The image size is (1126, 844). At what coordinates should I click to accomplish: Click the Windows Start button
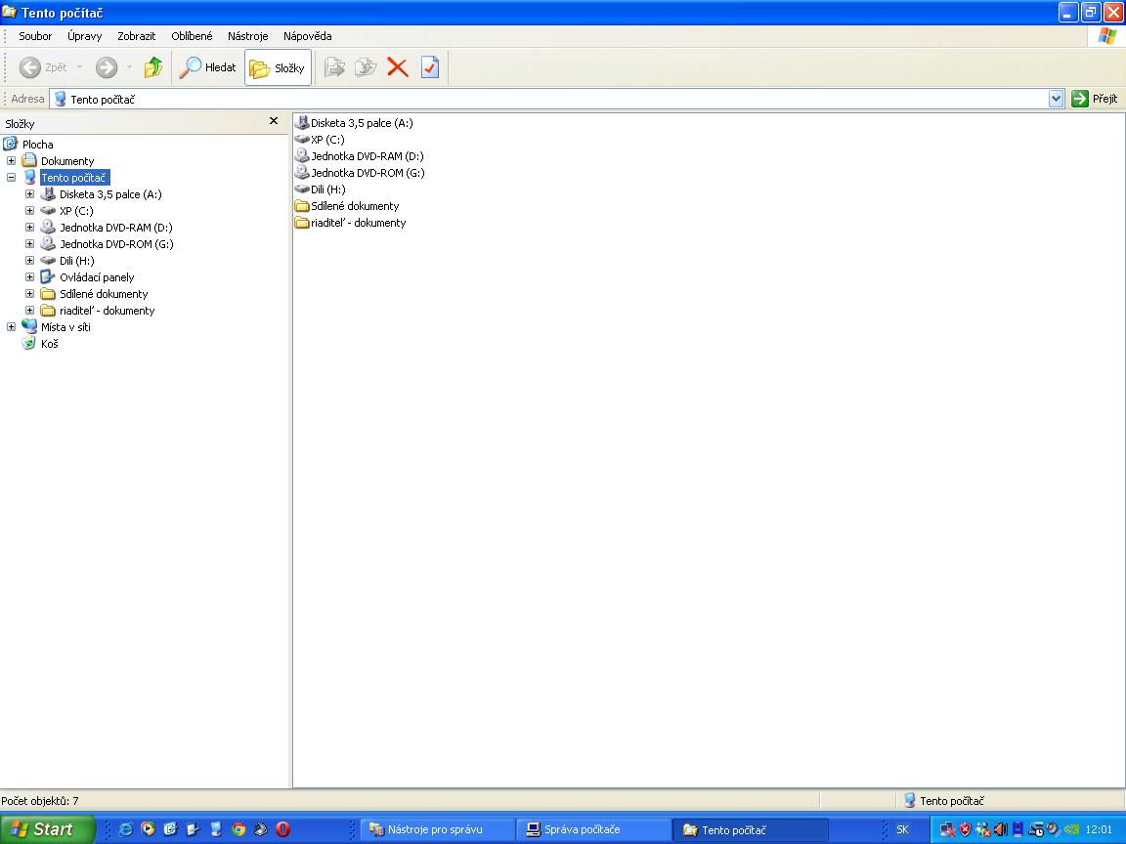47,829
